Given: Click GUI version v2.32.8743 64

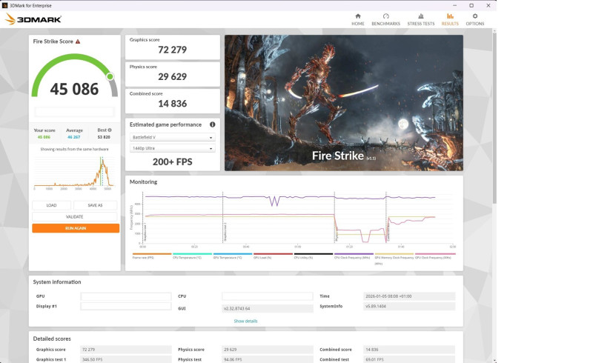Looking at the screenshot, I should click(268, 308).
